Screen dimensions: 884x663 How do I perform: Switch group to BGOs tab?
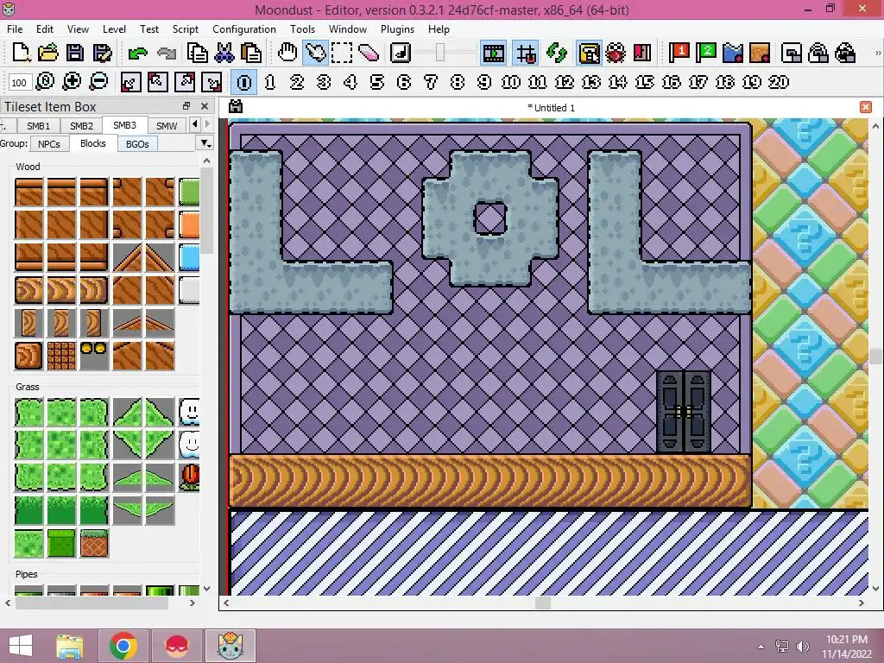[x=137, y=144]
